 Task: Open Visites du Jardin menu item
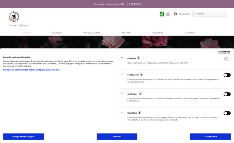click(92, 33)
